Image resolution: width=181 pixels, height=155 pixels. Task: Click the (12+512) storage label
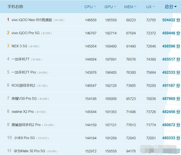42,138
